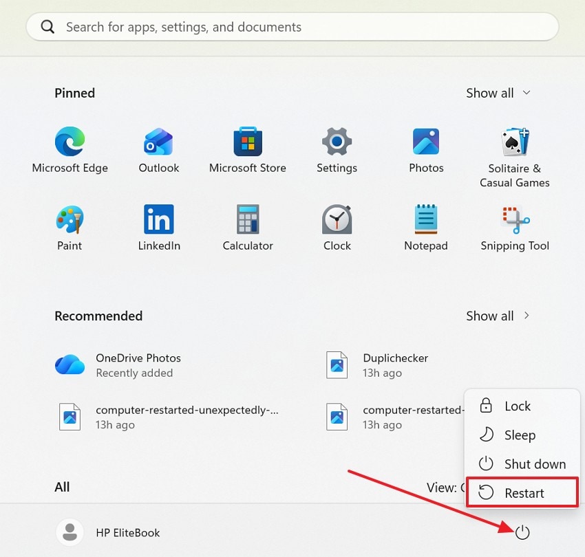585x557 pixels.
Task: Launch Calculator
Action: [248, 228]
